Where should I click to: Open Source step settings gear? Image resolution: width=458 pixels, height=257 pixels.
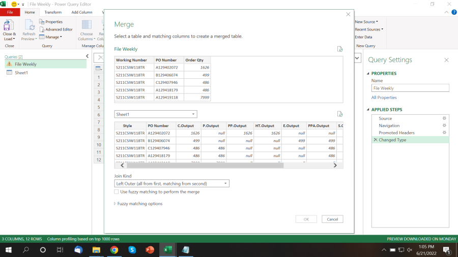click(x=444, y=118)
